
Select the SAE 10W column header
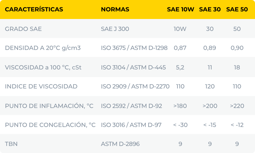(x=180, y=9)
